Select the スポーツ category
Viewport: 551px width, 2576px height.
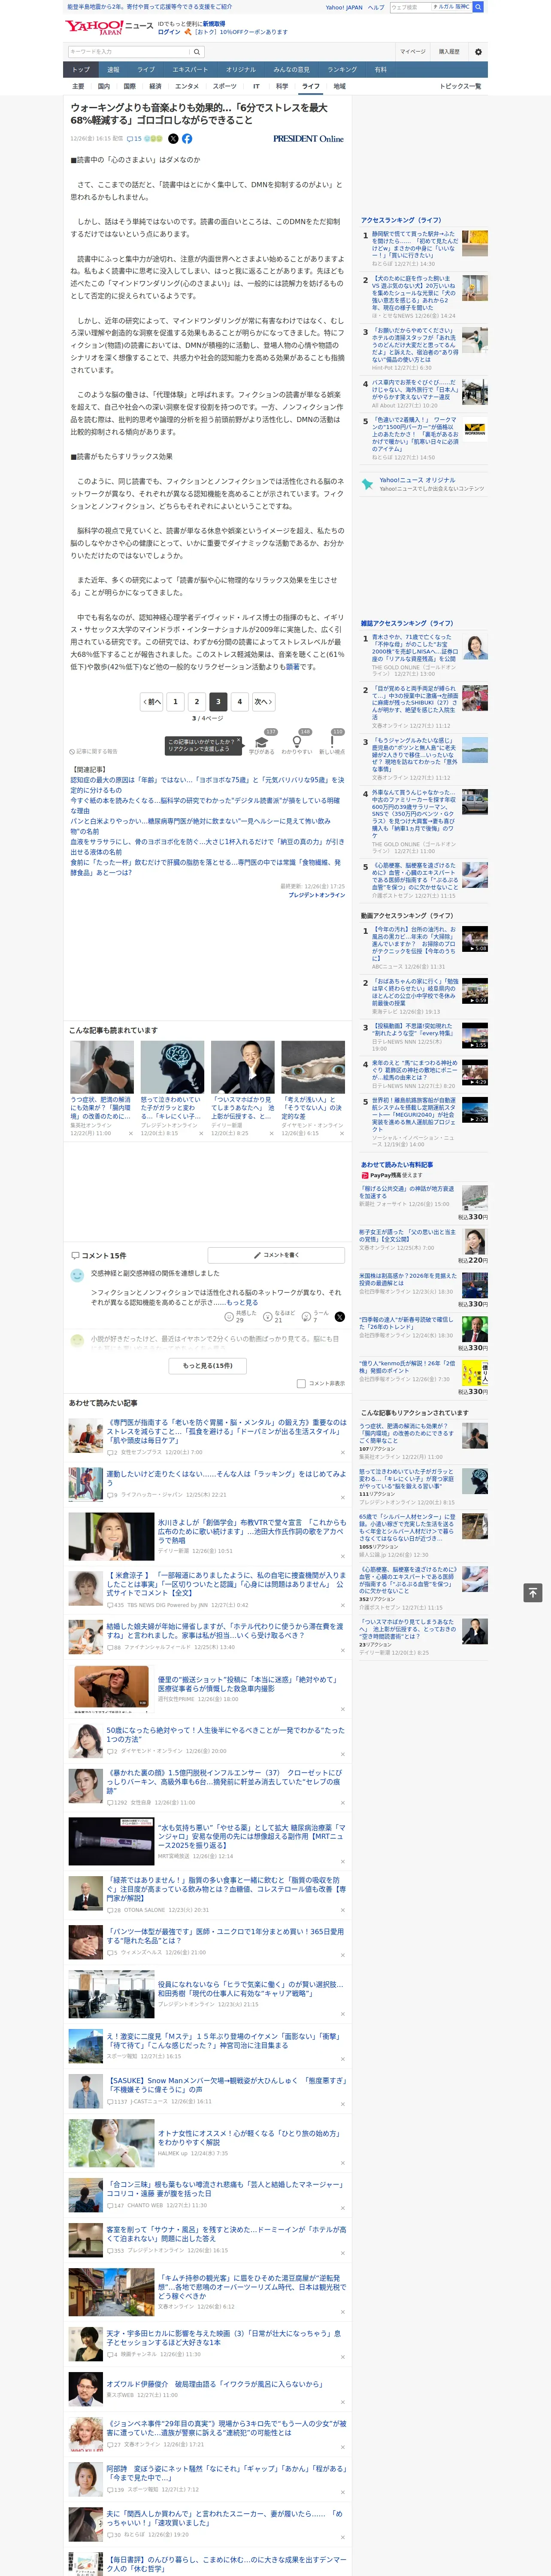pos(225,86)
